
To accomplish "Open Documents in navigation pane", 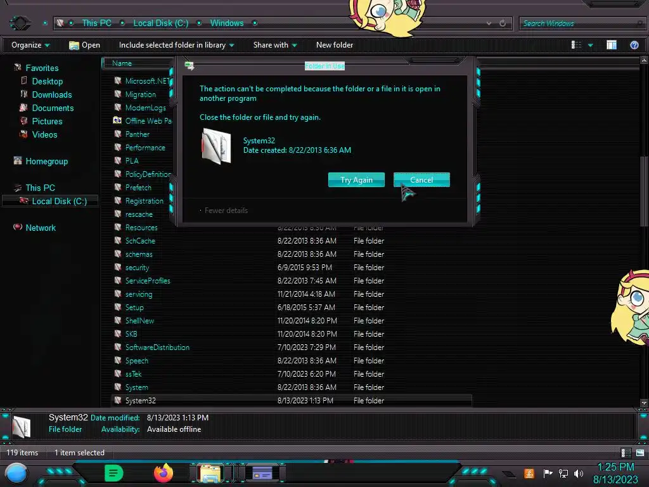I will [53, 108].
